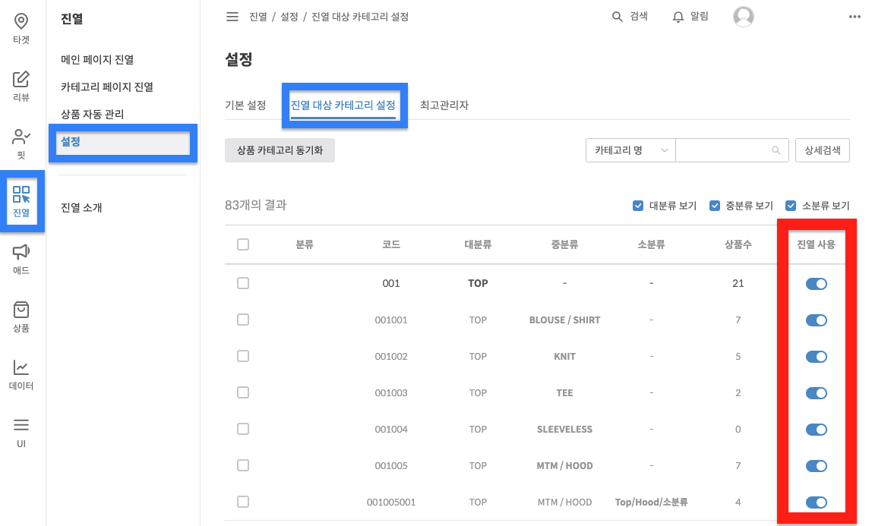
Task: Select the 리뷰 icon in the sidebar
Action: 21,83
